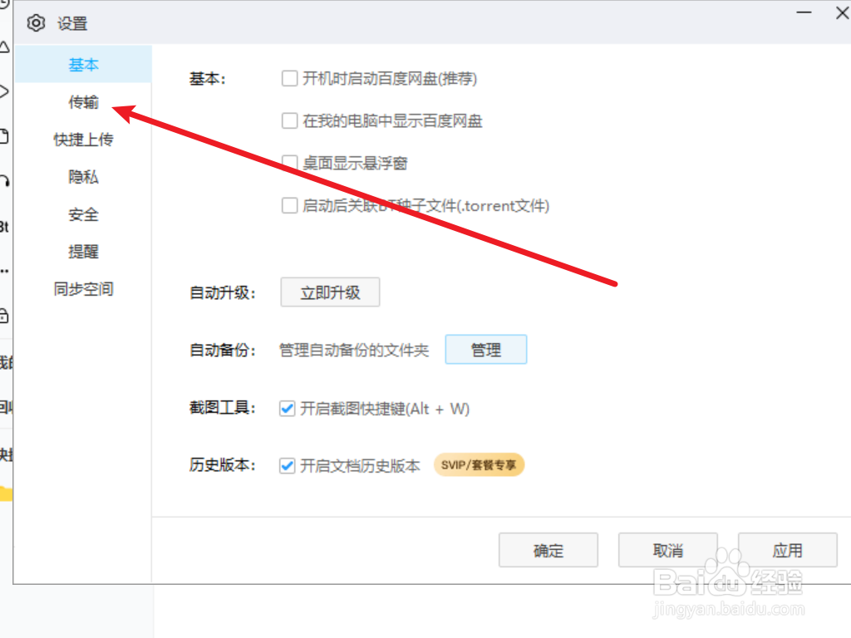This screenshot has height=638, width=851.
Task: Open the 基本 settings tab
Action: click(83, 65)
